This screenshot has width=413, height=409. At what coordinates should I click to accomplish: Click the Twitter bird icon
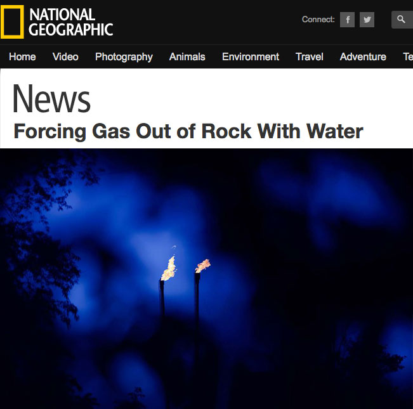click(367, 20)
